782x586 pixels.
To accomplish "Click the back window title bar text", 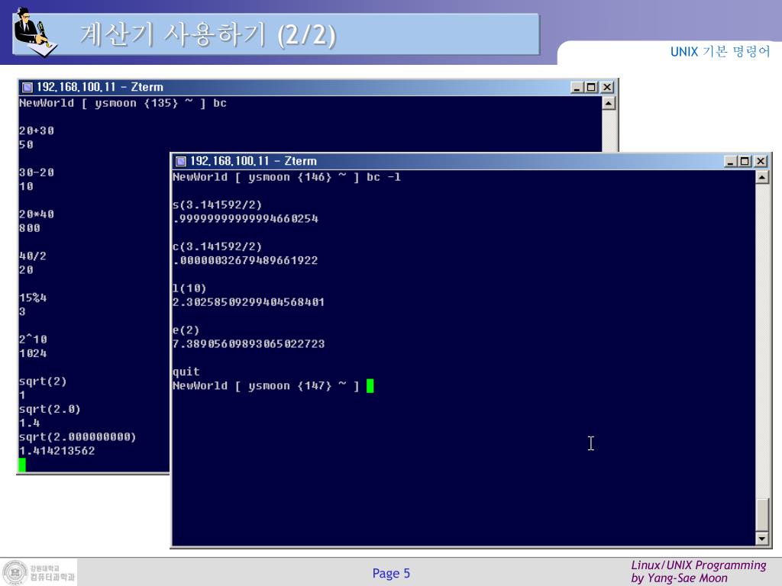I will pos(100,87).
